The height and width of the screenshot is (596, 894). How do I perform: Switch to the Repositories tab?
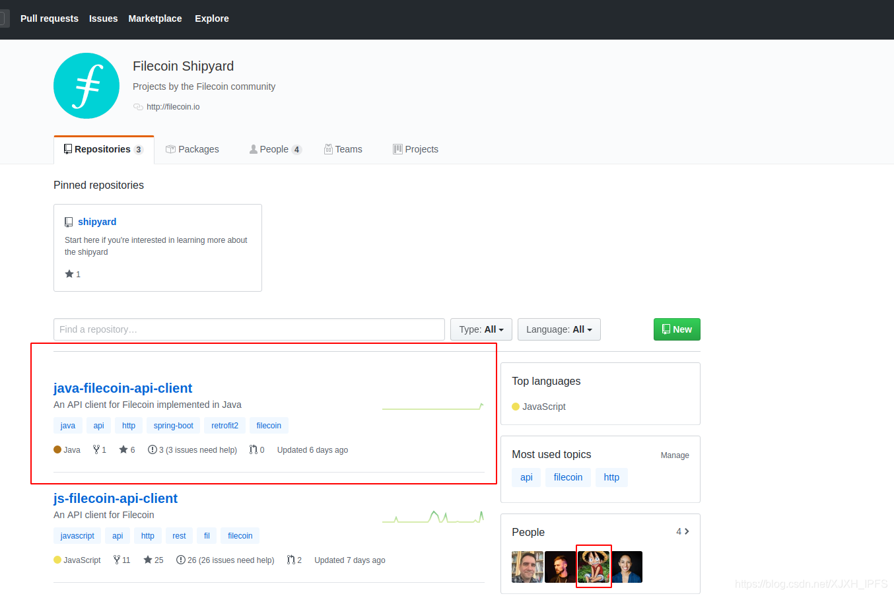[x=104, y=149]
